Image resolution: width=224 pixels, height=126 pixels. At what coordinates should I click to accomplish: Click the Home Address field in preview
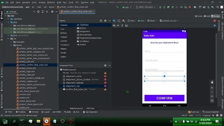coord(164,69)
